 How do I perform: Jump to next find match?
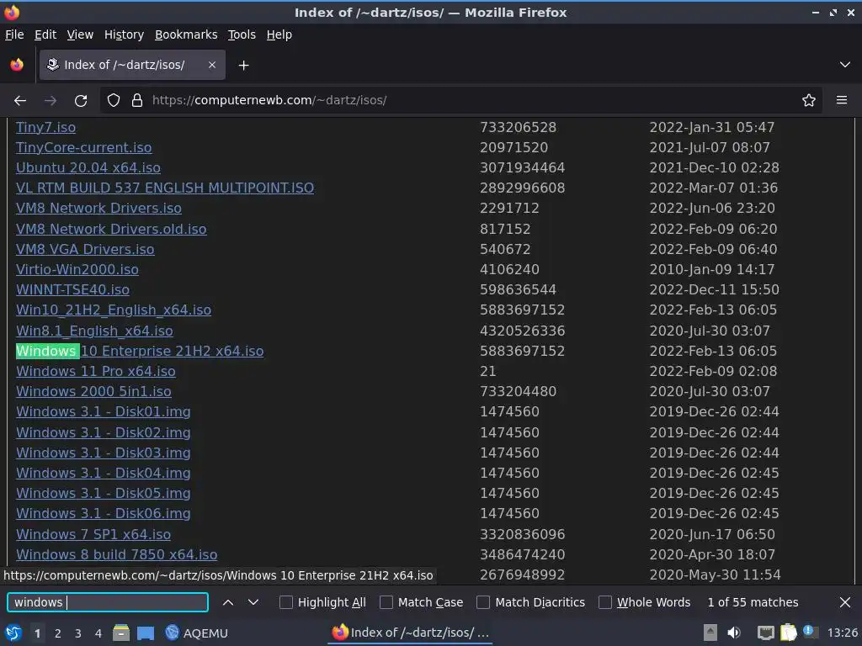tap(253, 602)
